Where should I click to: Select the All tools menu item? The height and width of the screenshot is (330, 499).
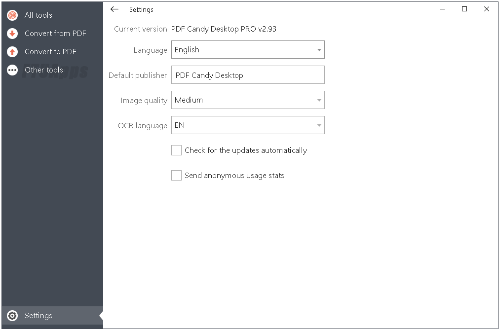(x=38, y=15)
